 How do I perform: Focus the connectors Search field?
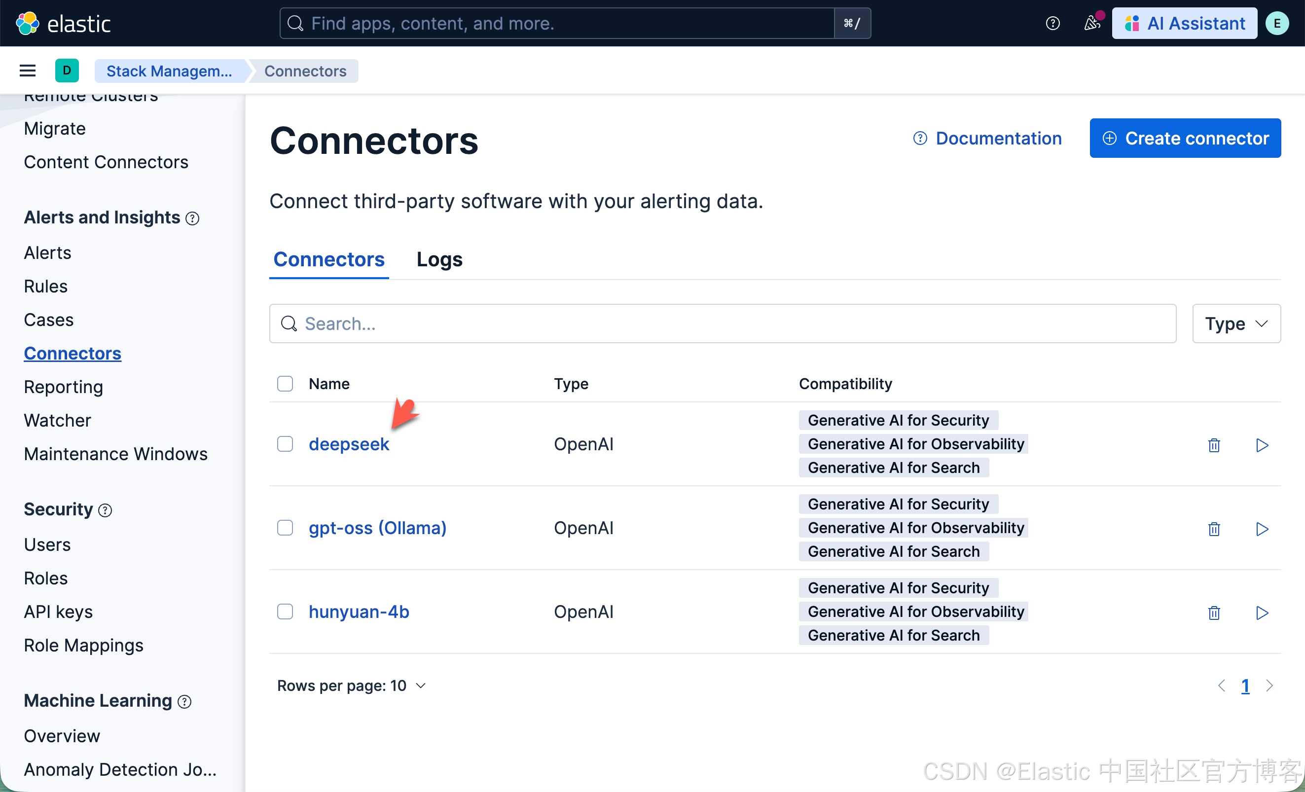click(723, 324)
